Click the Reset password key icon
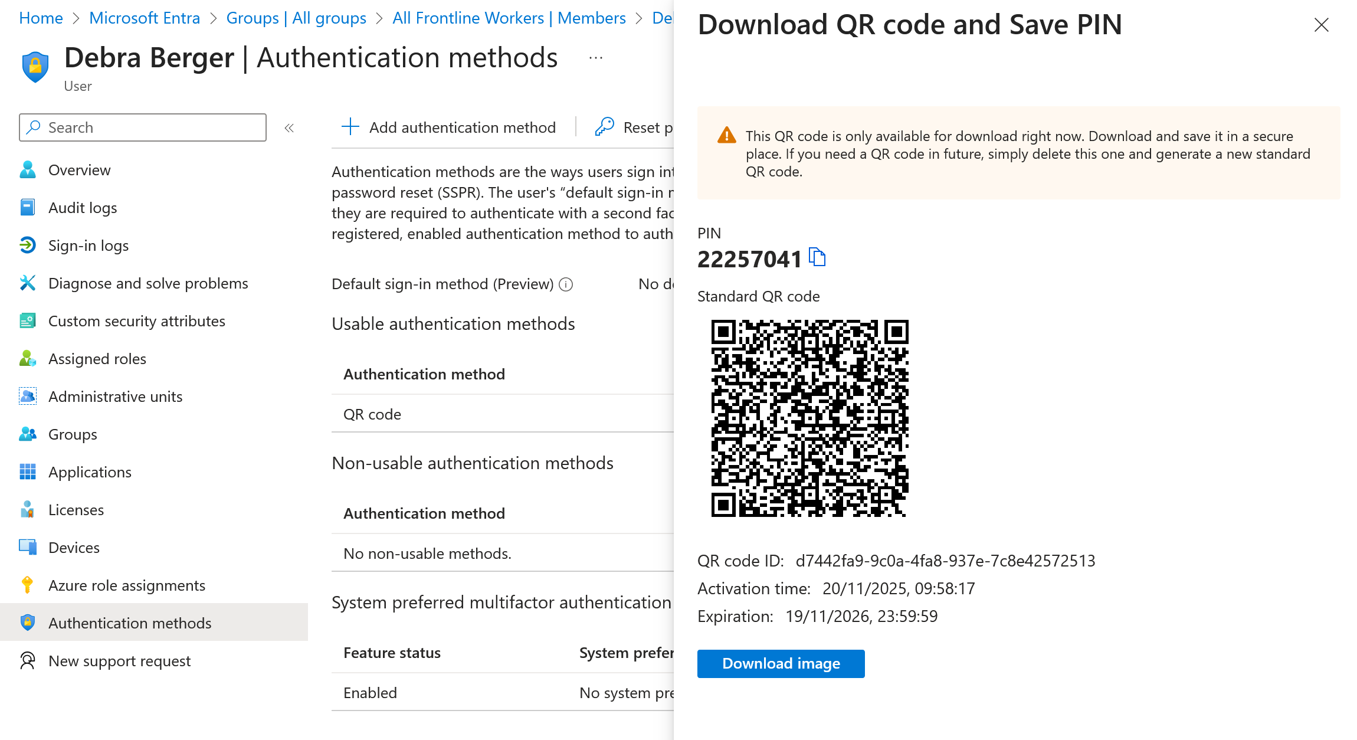The width and height of the screenshot is (1357, 740). (x=605, y=127)
